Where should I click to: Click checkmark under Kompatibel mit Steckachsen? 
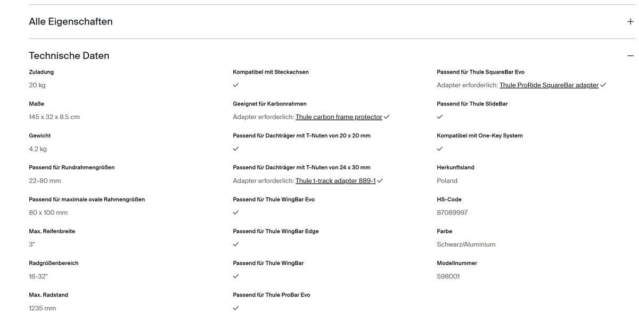coord(236,85)
